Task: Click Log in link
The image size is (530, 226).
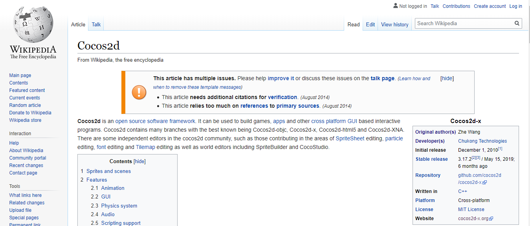Action: [516, 6]
